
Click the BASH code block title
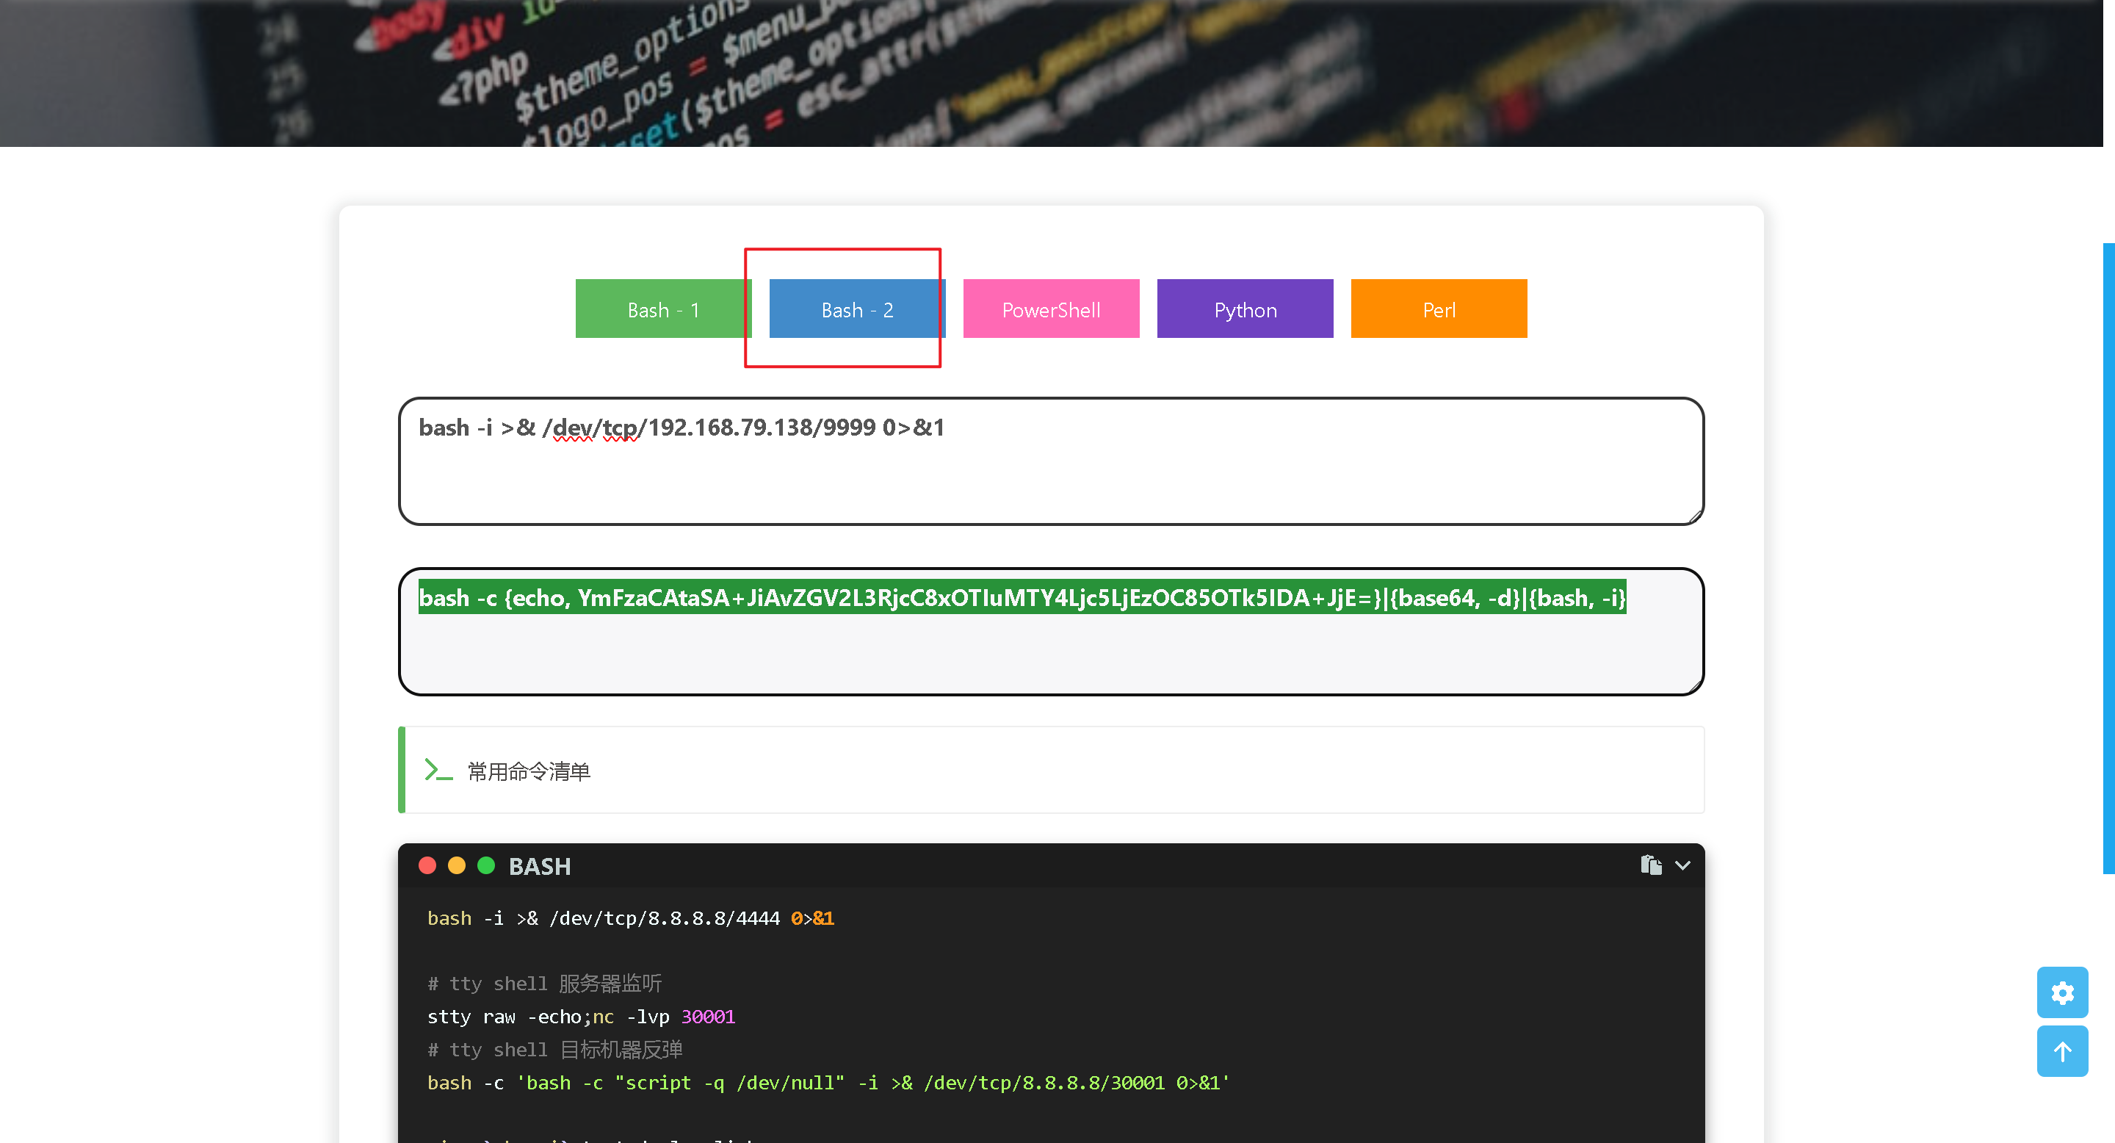coord(540,866)
